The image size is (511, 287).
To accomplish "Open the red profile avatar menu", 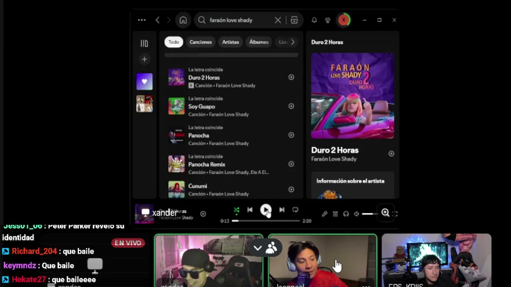I will point(343,20).
